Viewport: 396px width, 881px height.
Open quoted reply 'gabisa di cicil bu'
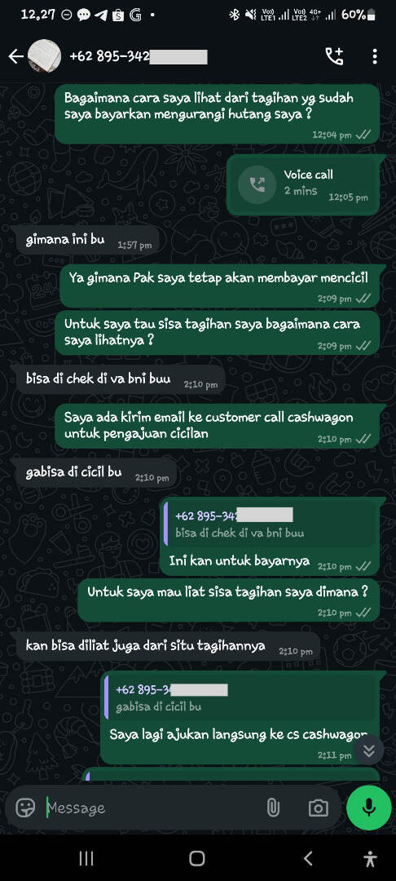[240, 697]
